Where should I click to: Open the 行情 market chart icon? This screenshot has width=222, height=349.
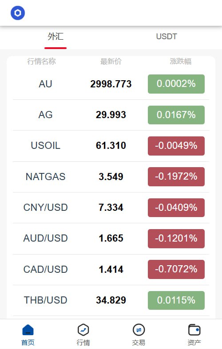pyautogui.click(x=83, y=330)
